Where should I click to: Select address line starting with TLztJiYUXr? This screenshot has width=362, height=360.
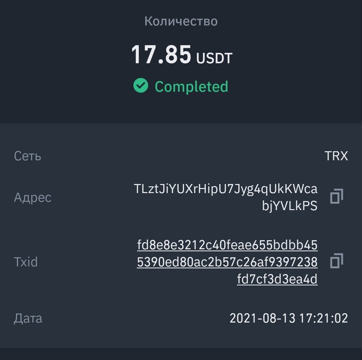pyautogui.click(x=226, y=189)
